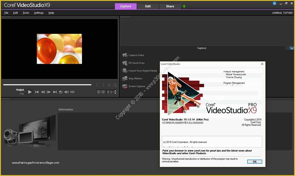
Task: Click Program Management credits text
Action: [x=234, y=83]
